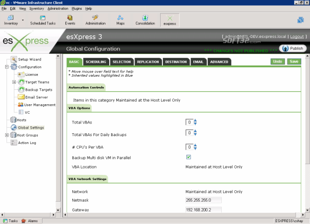Switch to the SCHEDULING tab

(96, 62)
